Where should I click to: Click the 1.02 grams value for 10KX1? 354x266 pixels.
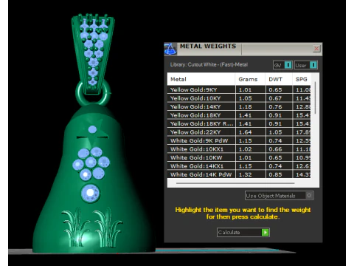pyautogui.click(x=246, y=149)
